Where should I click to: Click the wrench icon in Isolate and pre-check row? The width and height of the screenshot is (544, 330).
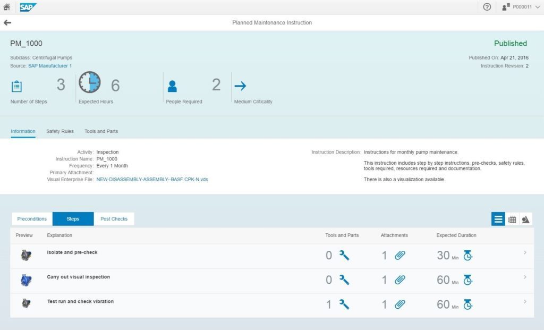click(x=344, y=256)
